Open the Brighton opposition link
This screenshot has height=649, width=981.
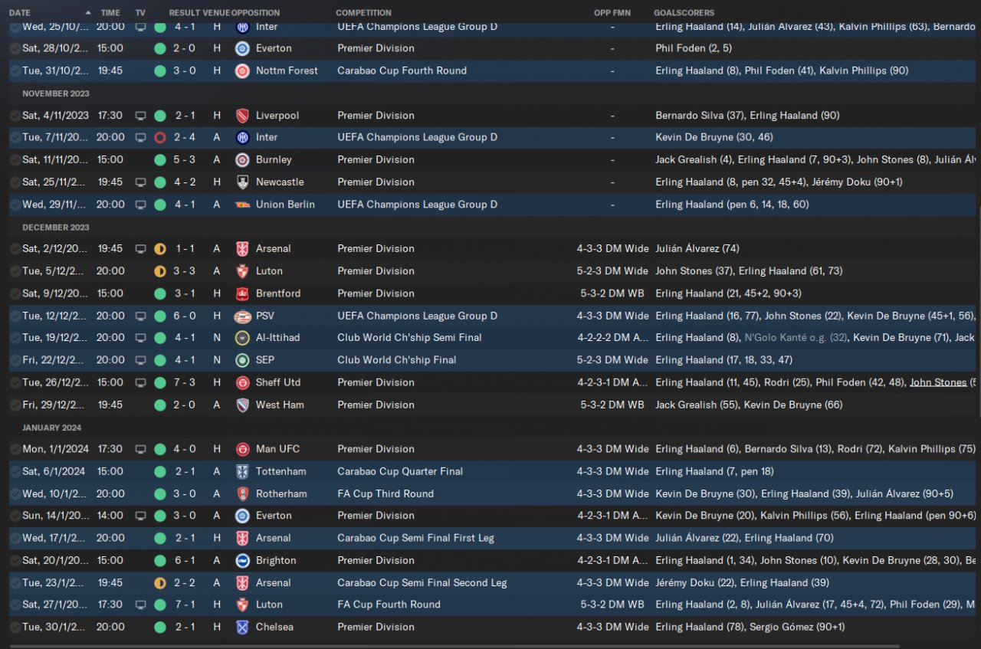pyautogui.click(x=276, y=560)
